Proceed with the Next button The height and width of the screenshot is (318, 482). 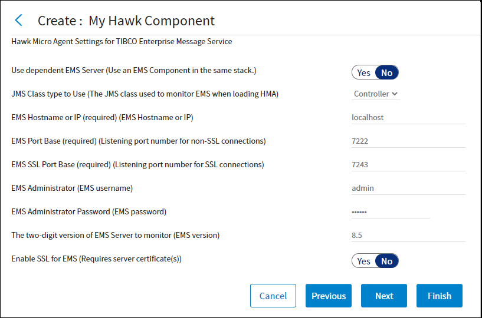(384, 296)
